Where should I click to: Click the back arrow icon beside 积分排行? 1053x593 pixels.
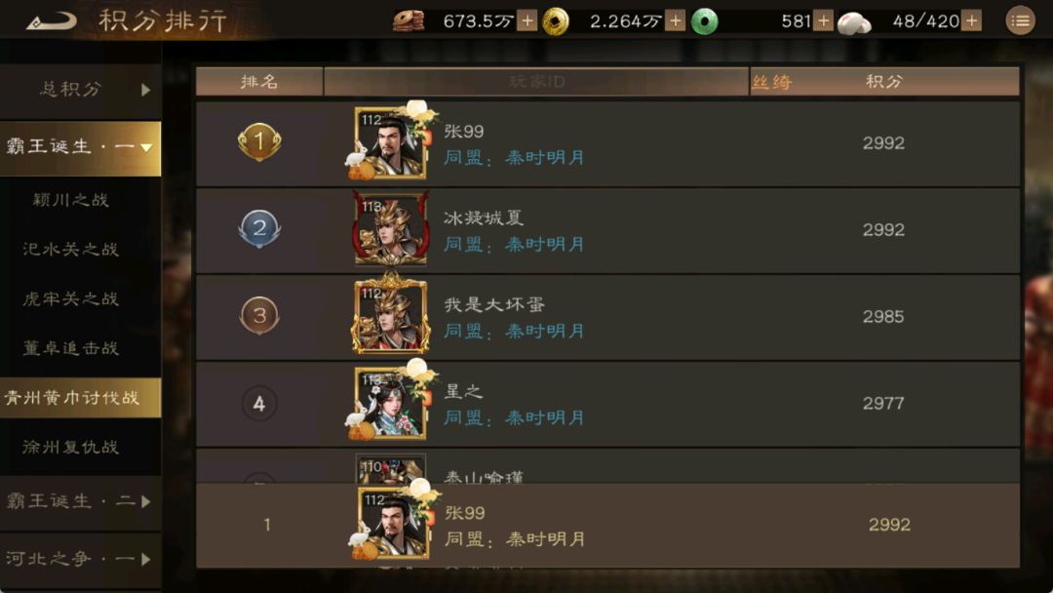(51, 21)
